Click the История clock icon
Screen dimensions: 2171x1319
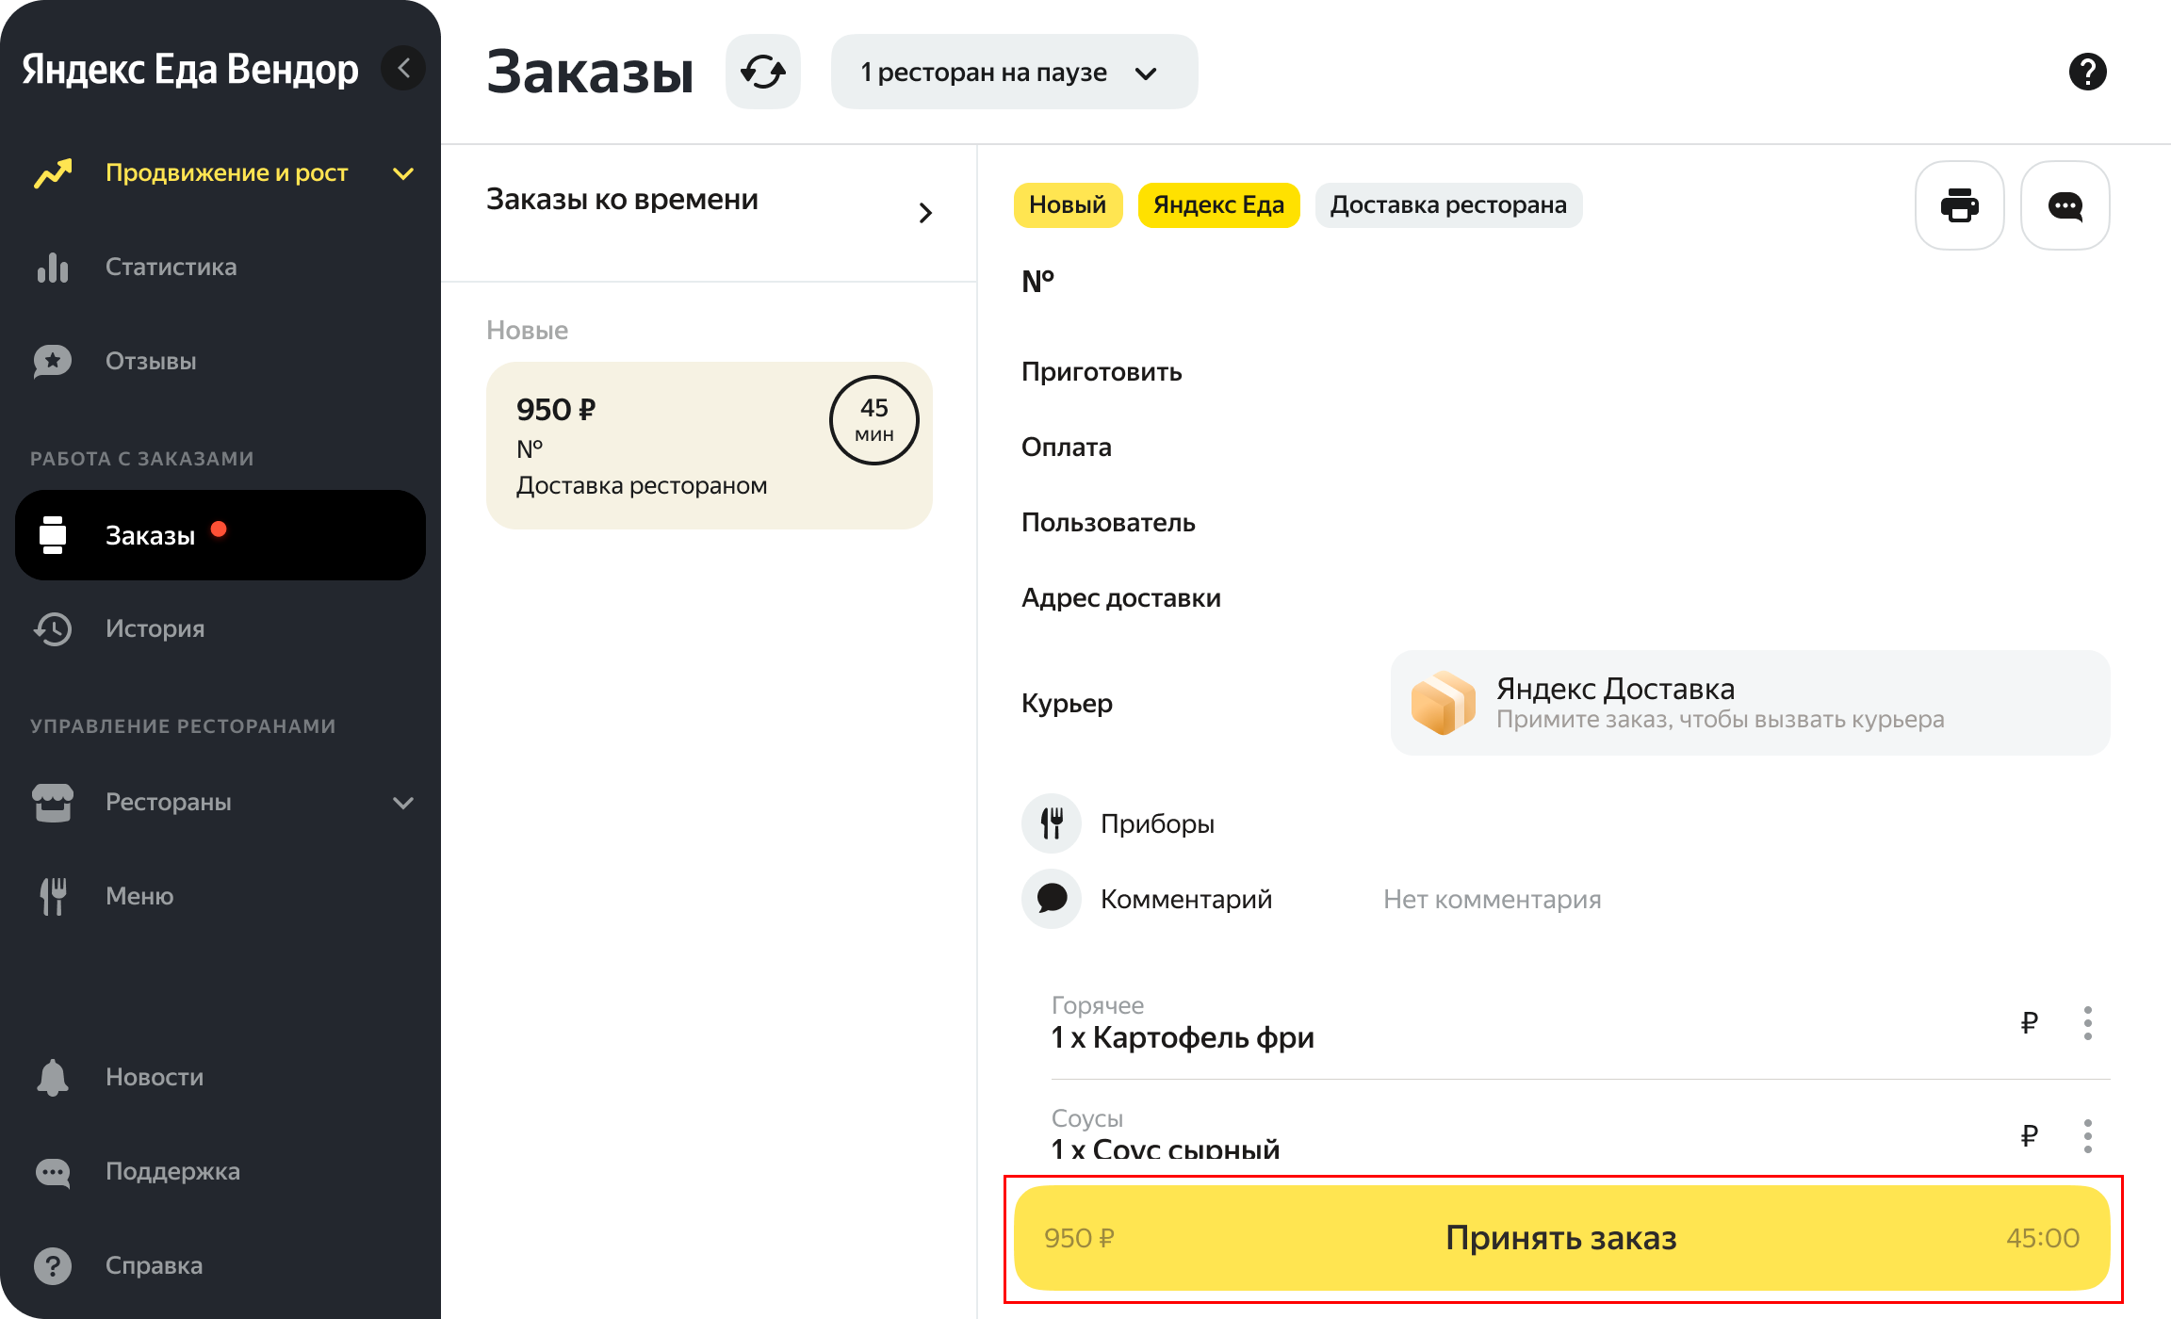click(x=53, y=629)
